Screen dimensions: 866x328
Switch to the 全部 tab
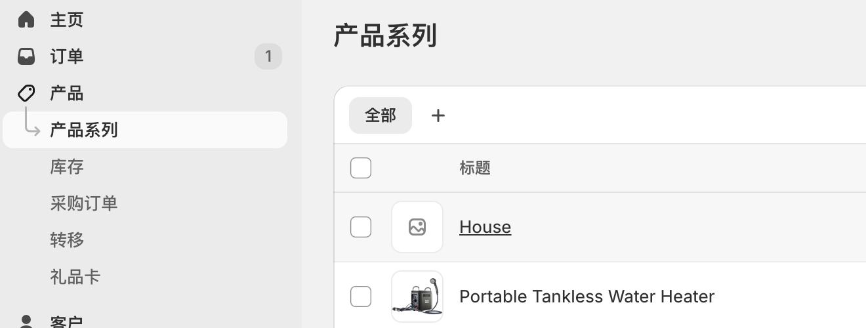(381, 115)
